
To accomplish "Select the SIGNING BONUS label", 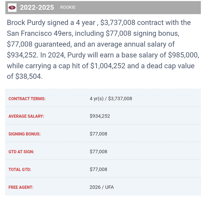I will pyautogui.click(x=24, y=134).
